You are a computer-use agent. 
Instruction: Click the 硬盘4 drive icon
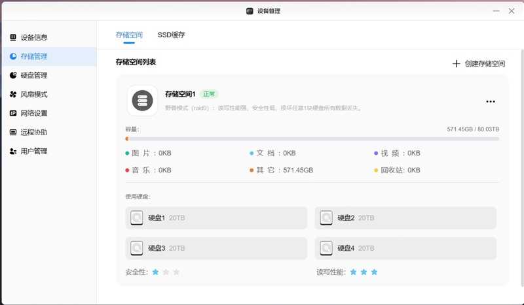click(326, 248)
